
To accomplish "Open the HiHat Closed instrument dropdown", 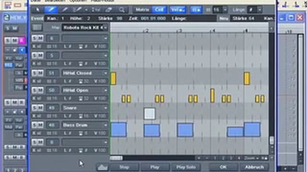I will click(x=106, y=73).
